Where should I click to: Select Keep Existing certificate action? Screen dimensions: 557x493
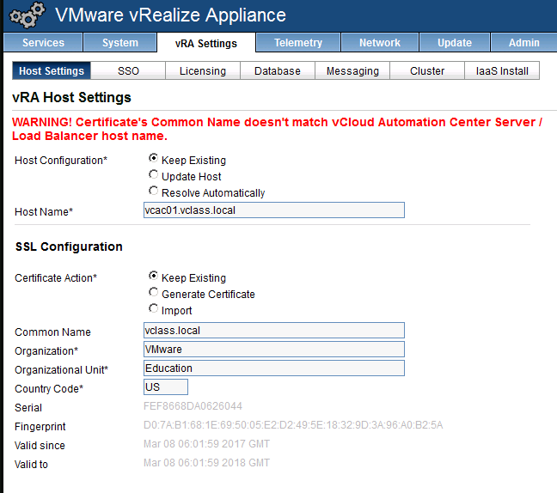[x=154, y=277]
